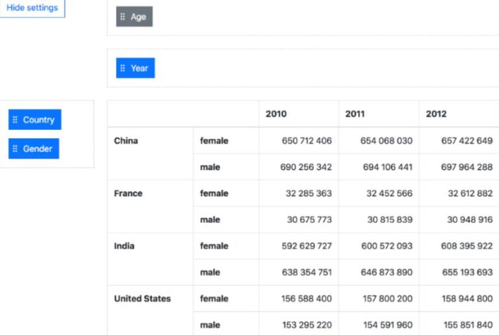Select the United States row header

tap(142, 299)
